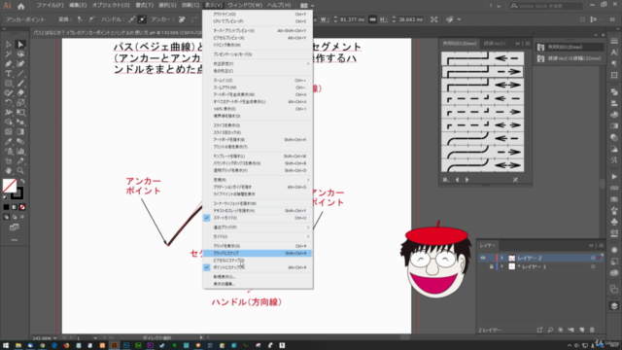Select the Eyedropper tool

pos(9,142)
